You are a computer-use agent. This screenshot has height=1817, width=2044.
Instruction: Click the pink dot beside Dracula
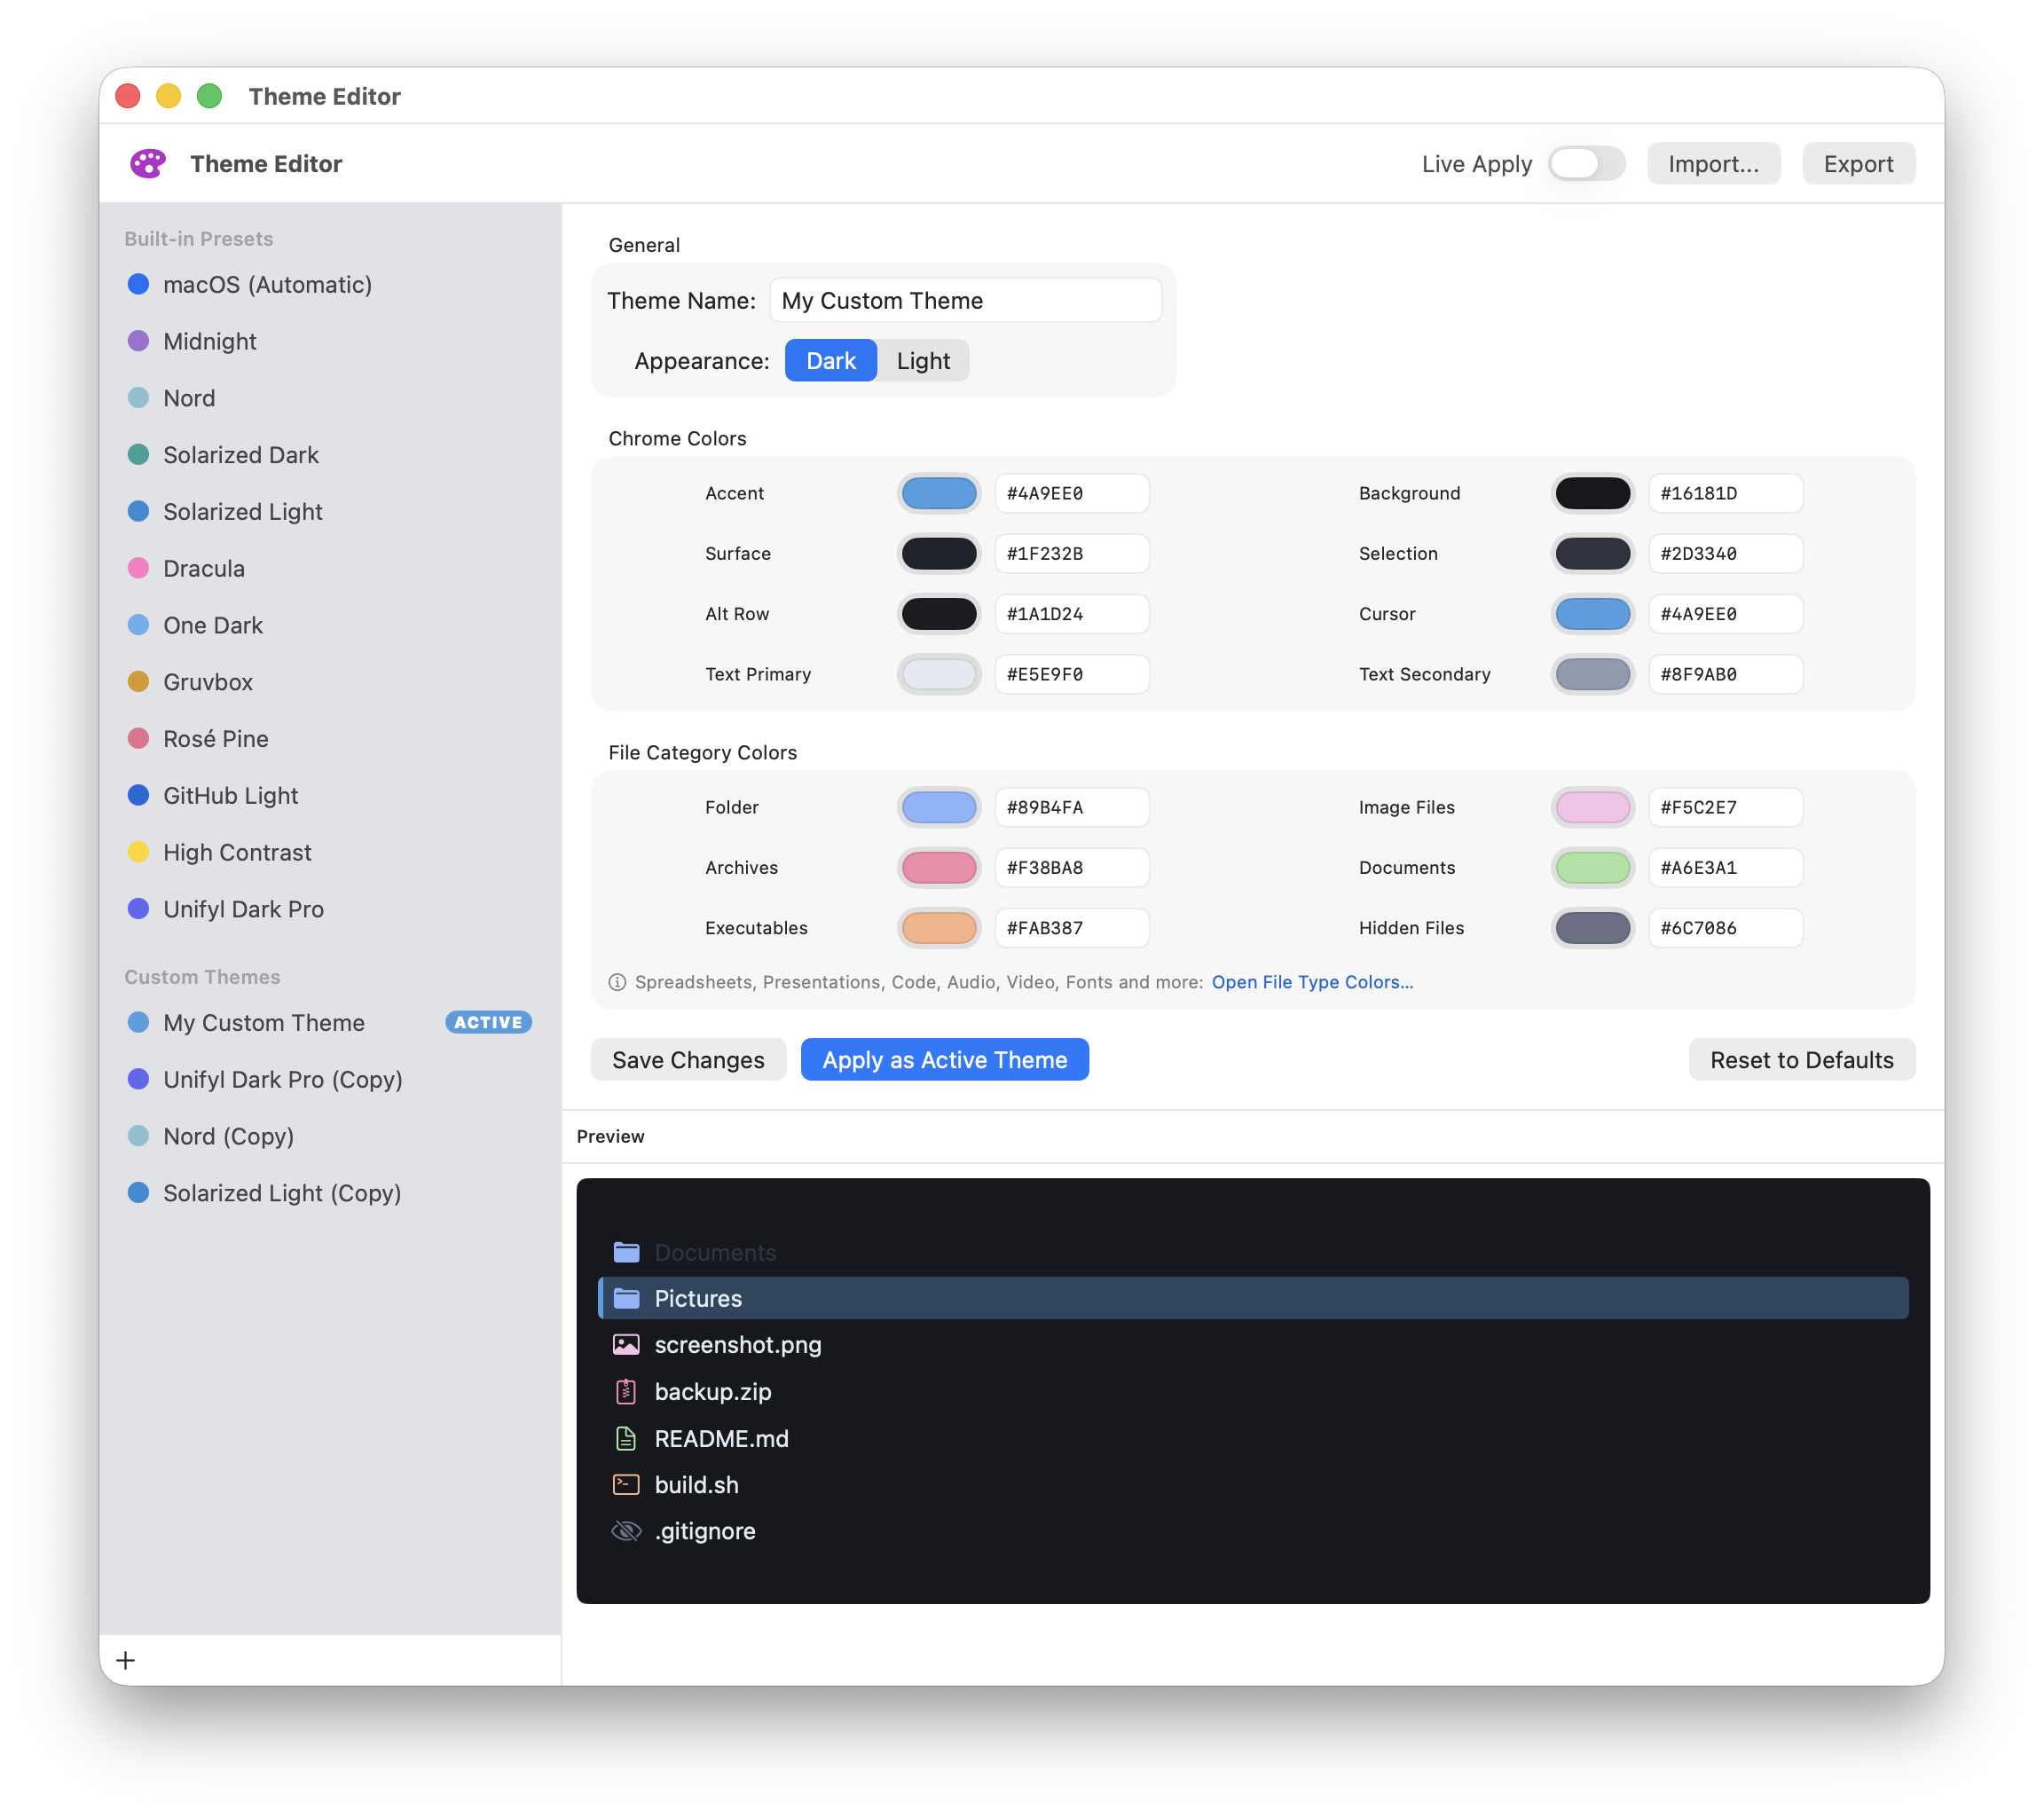(139, 568)
